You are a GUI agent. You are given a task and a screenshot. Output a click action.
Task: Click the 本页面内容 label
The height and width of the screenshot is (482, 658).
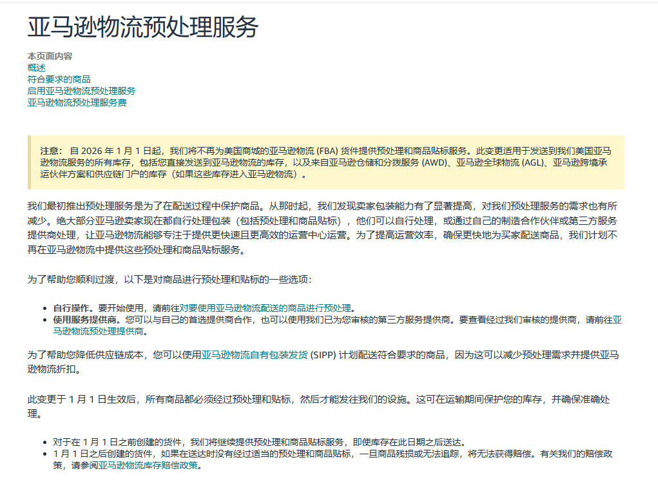50,56
